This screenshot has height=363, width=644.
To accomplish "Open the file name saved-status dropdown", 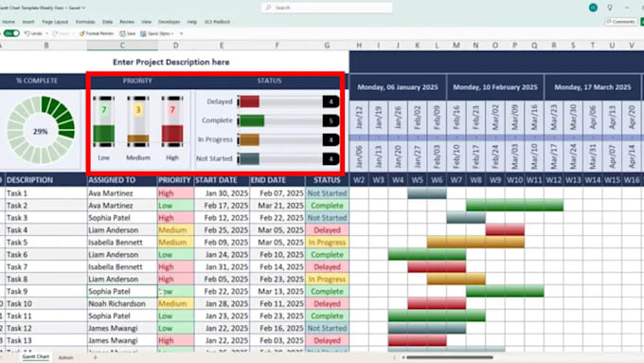I will click(83, 8).
